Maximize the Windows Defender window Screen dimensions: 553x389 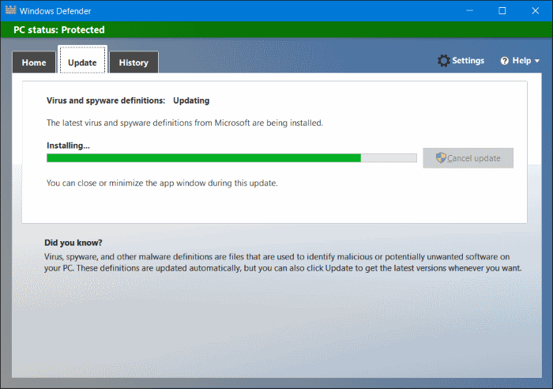(502, 10)
